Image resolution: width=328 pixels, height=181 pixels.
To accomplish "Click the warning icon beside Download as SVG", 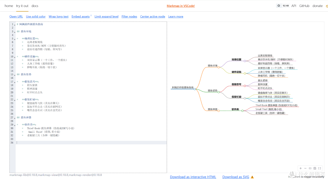I will pos(252,177).
